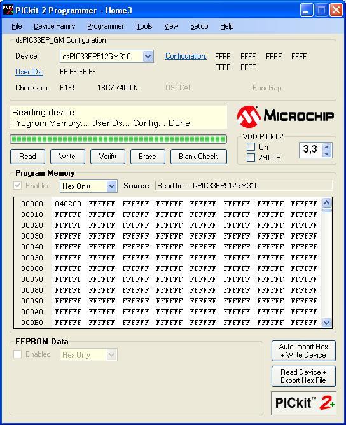Click the VDD 3,3 voltage field
The width and height of the screenshot is (346, 425).
click(x=311, y=150)
